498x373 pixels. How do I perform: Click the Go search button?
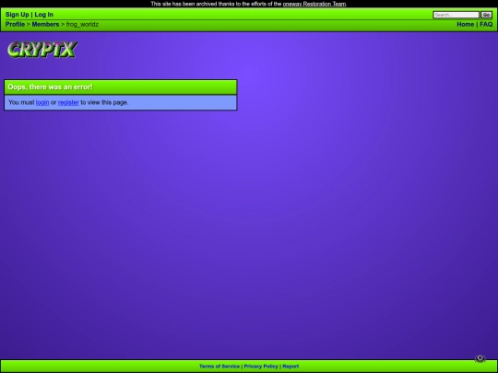click(x=486, y=15)
